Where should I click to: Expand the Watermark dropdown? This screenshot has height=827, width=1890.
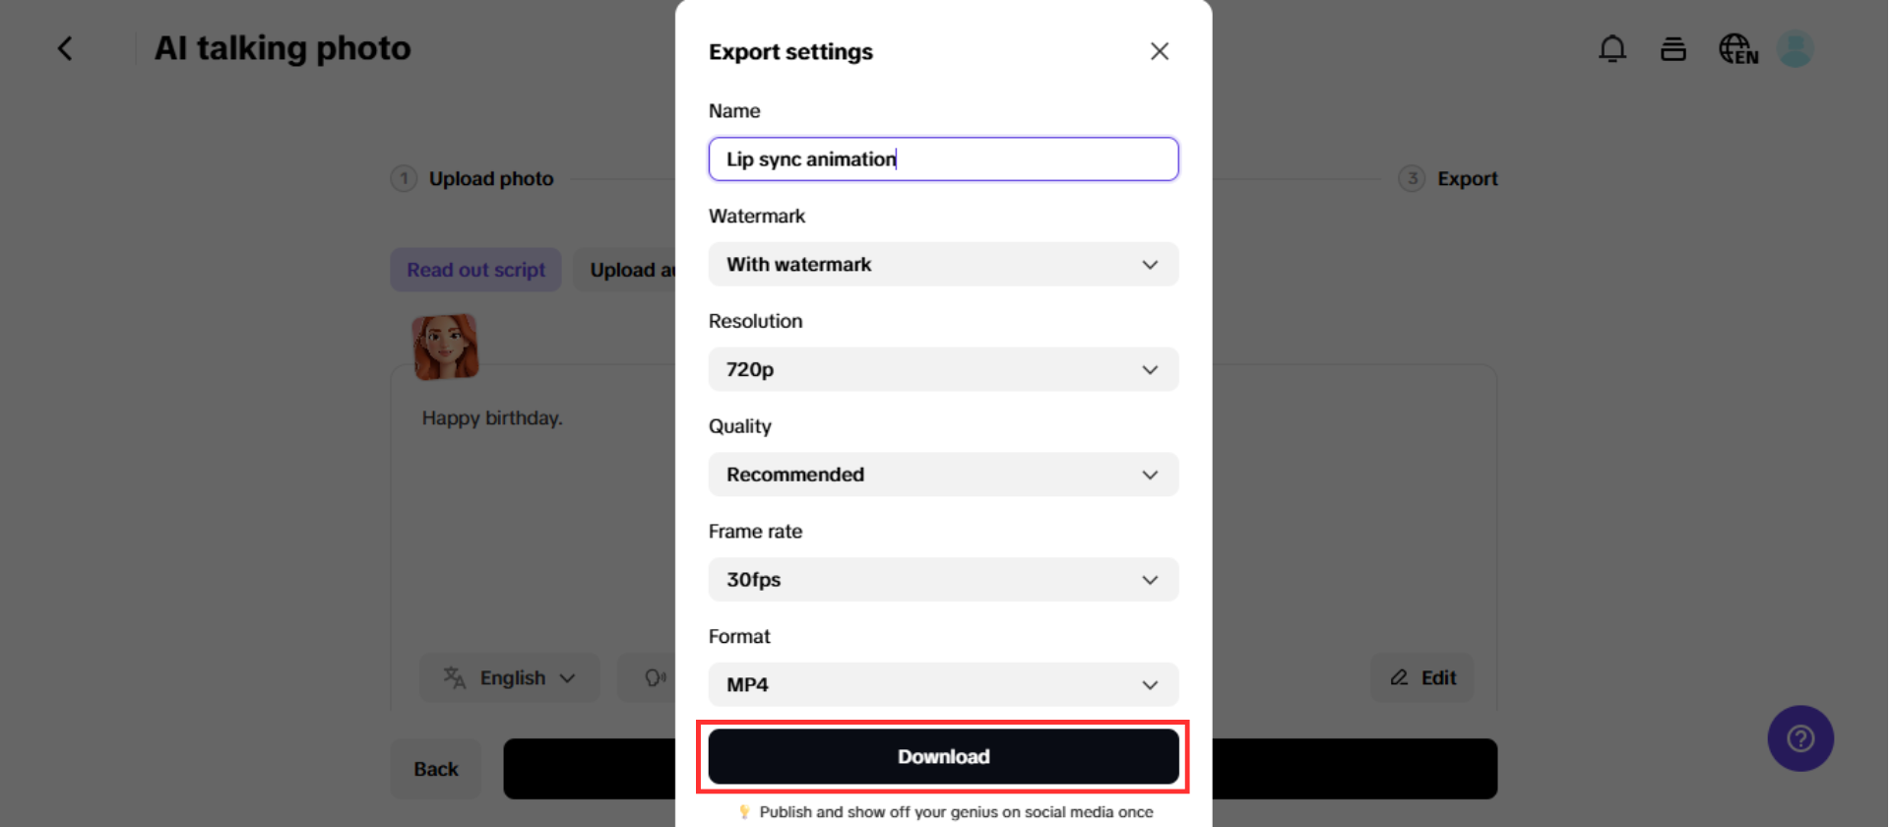click(x=943, y=264)
